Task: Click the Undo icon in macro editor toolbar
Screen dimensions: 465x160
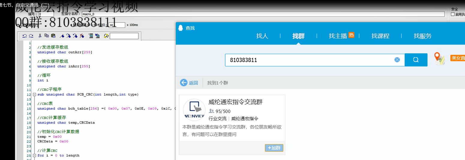Action: pyautogui.click(x=25, y=36)
